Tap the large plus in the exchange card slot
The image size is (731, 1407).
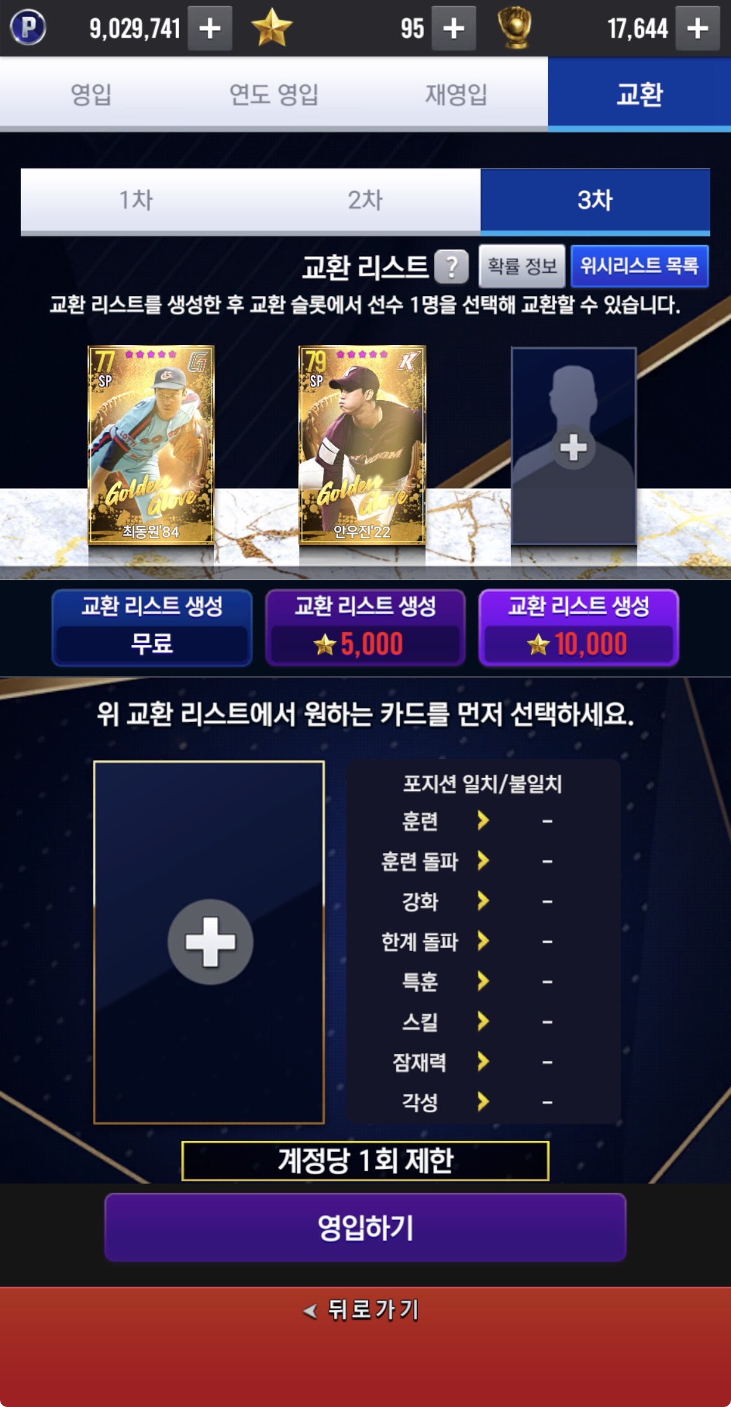click(210, 942)
